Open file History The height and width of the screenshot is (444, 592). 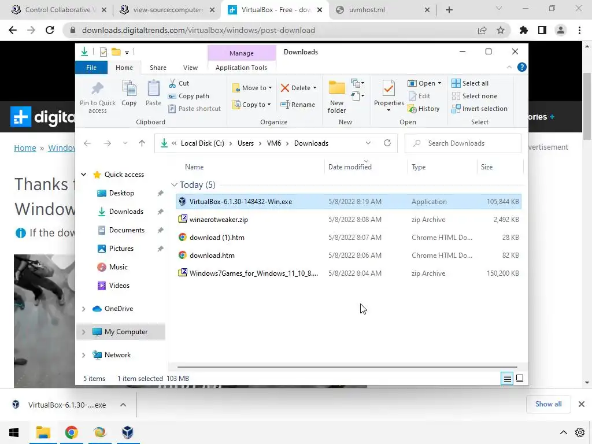pos(424,109)
